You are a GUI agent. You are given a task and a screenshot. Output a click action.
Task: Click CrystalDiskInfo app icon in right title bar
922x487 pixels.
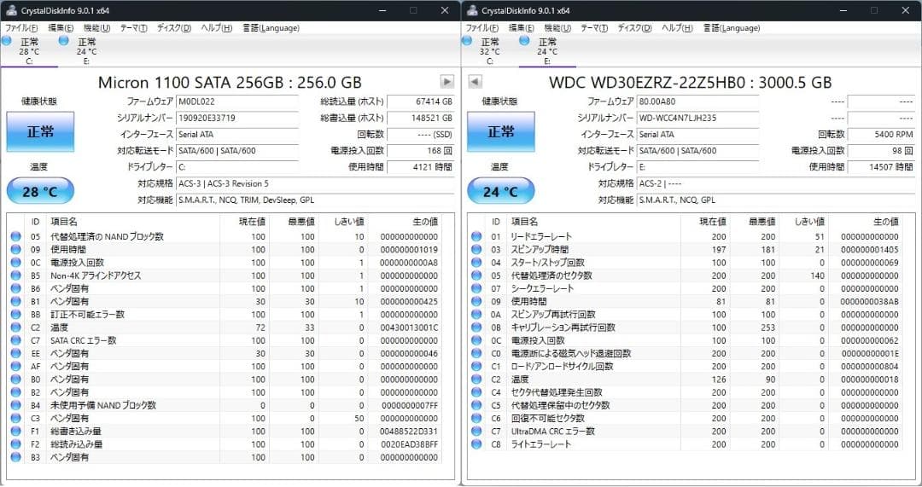coord(471,10)
